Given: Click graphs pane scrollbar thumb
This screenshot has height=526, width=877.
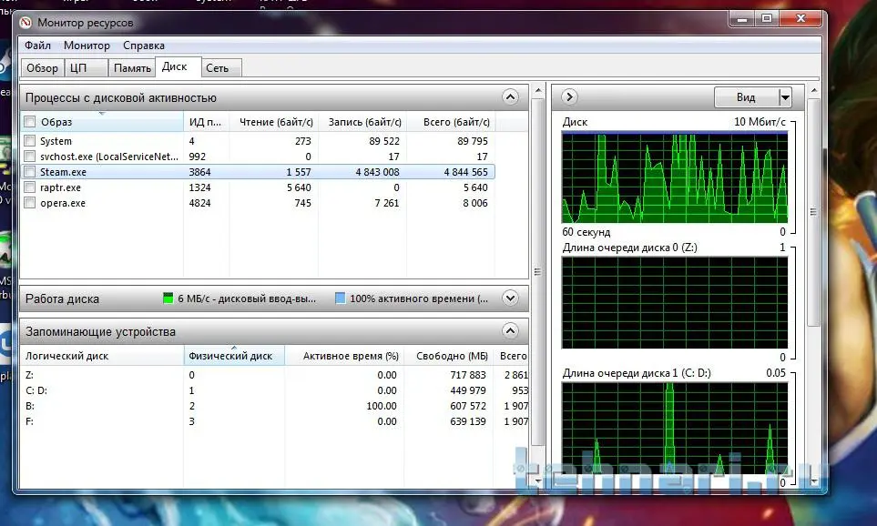Looking at the screenshot, I should (x=814, y=212).
